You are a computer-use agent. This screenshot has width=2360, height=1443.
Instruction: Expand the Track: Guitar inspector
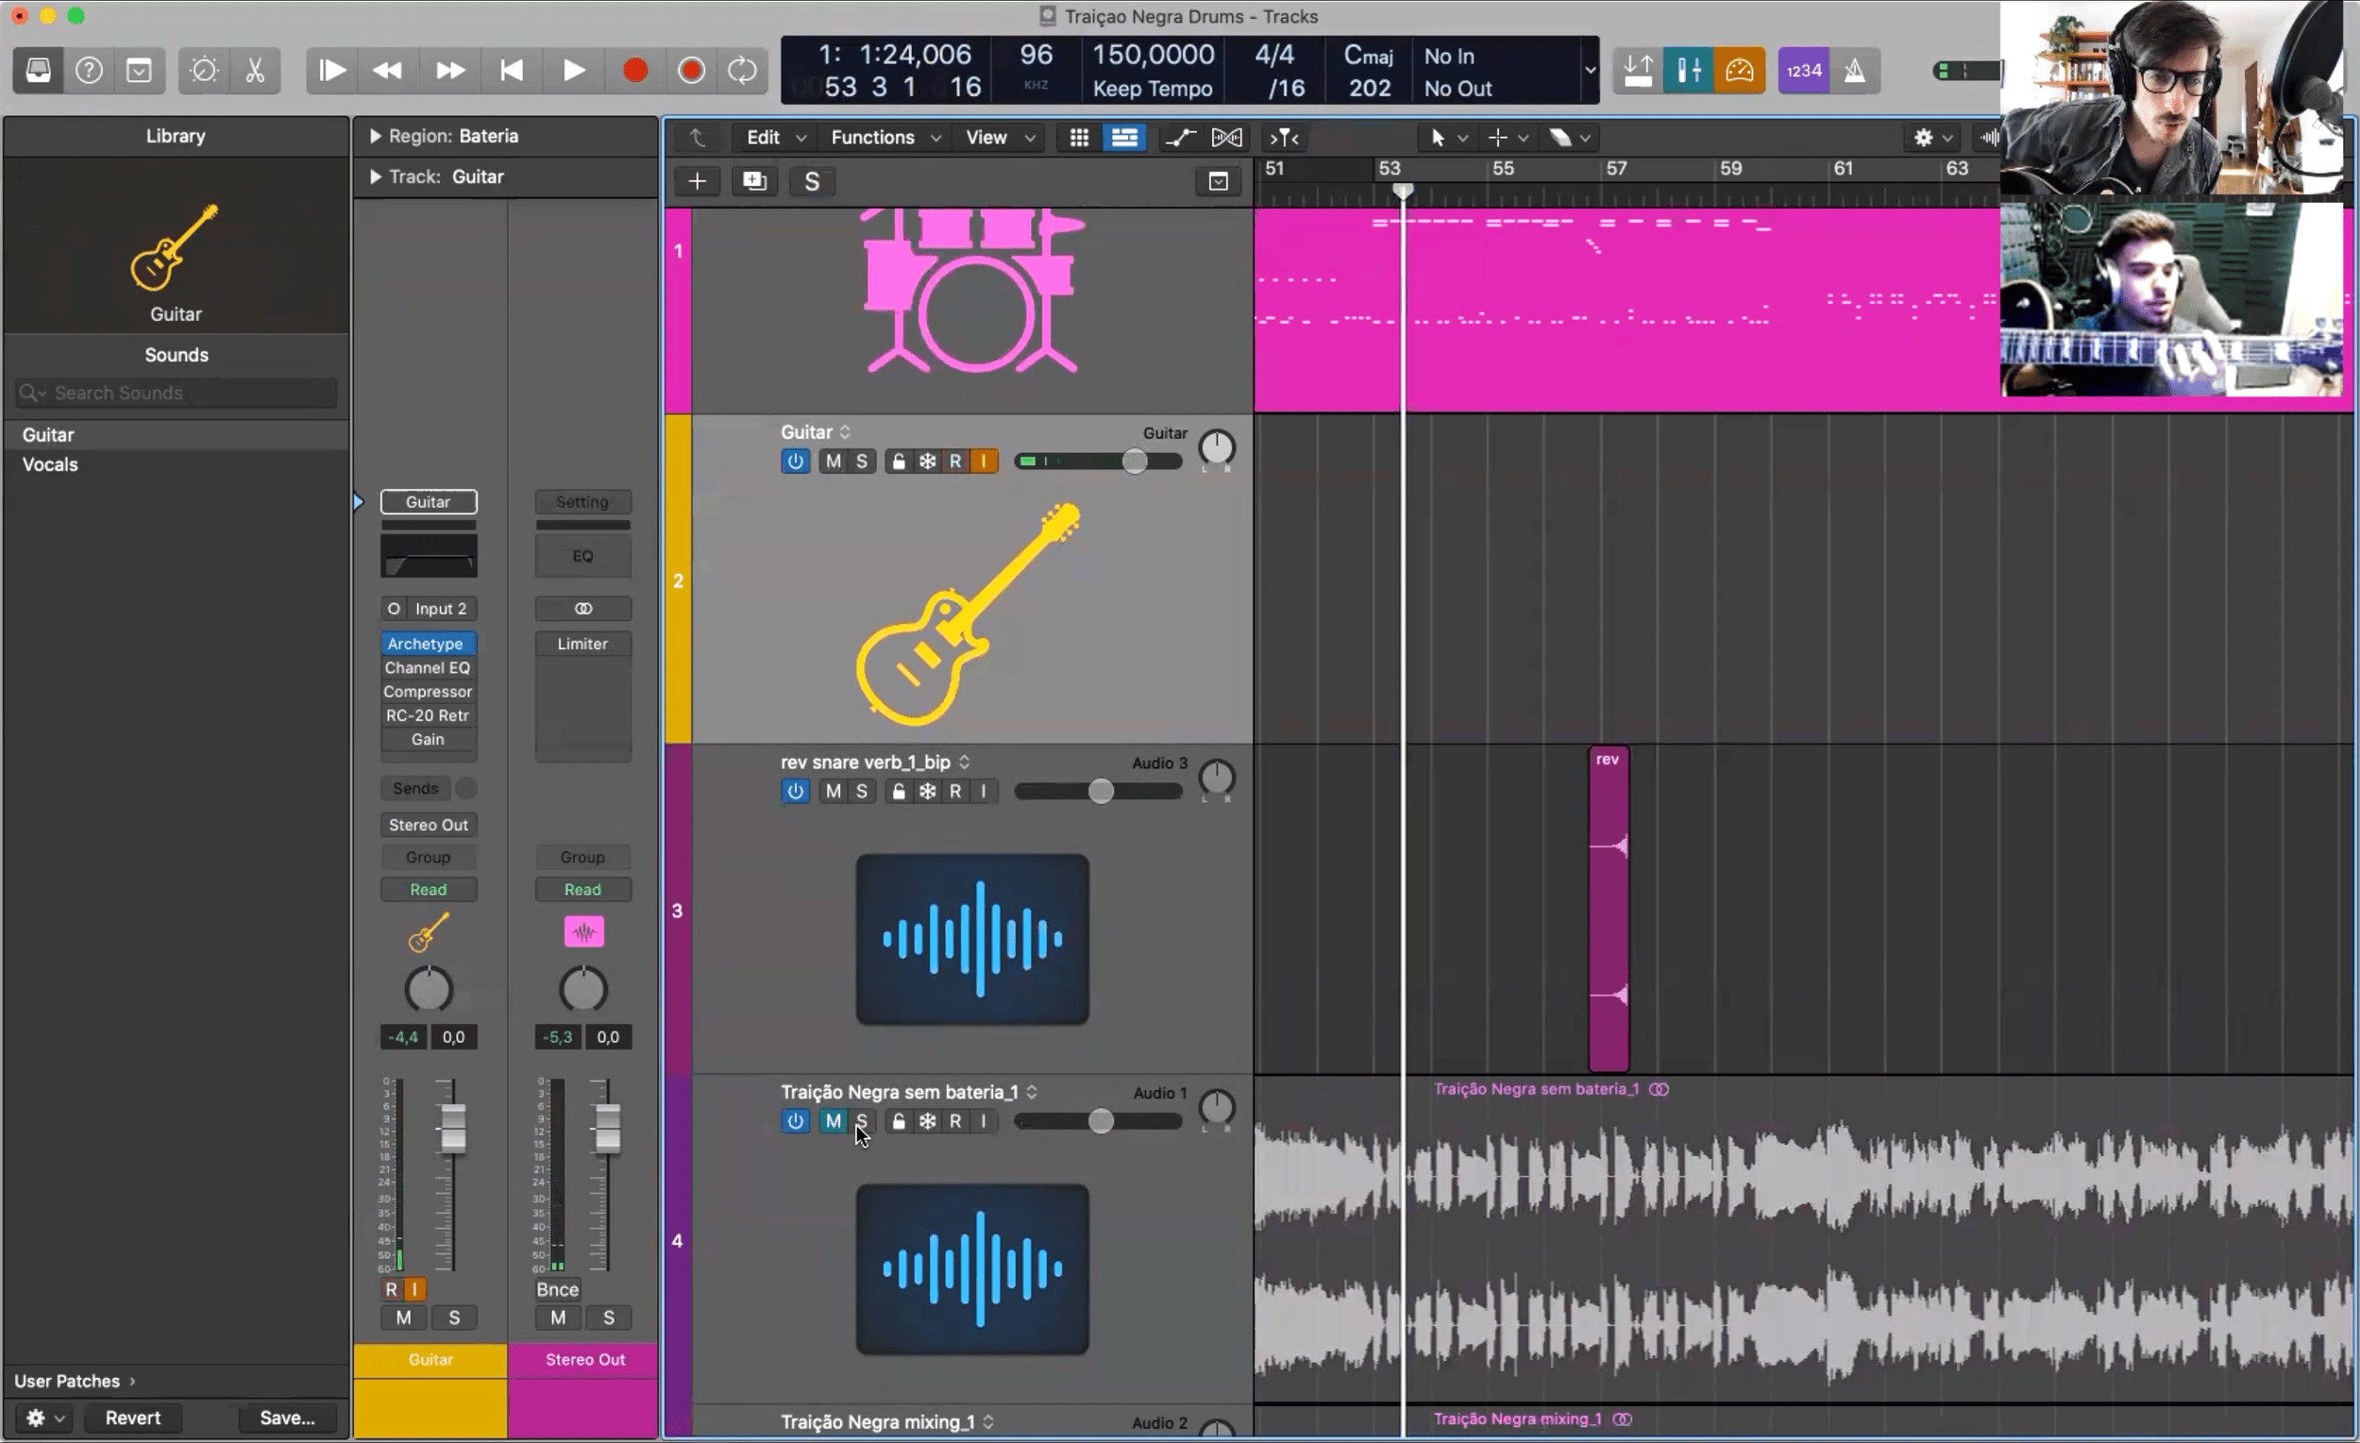376,177
